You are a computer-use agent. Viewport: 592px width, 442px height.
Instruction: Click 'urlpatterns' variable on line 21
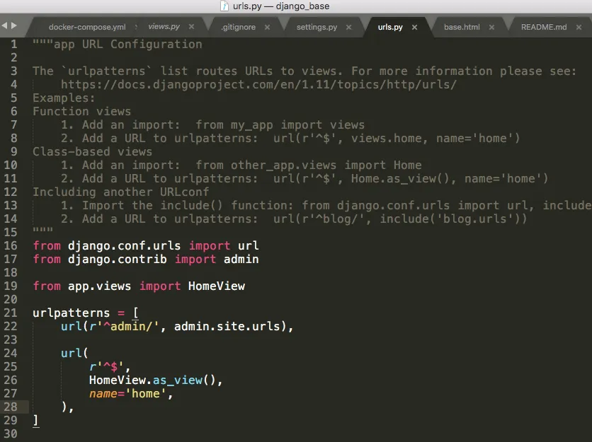click(71, 313)
